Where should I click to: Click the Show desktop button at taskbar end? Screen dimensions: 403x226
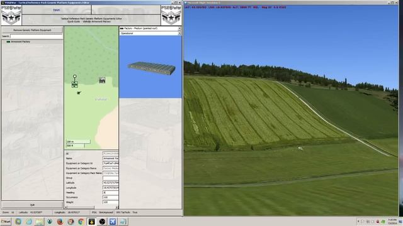point(401,222)
